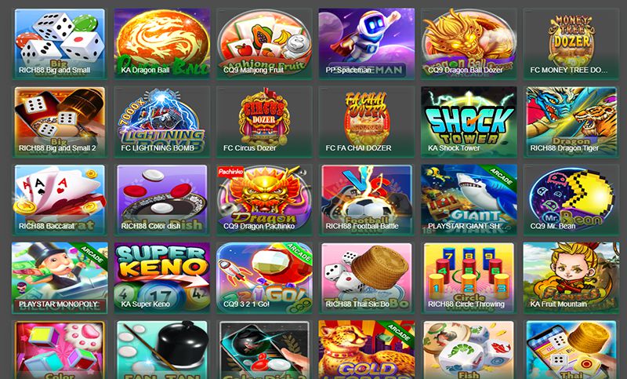Viewport: 627px width, 379px height.
Task: Launch RICH88 Big and Small 2
Action: click(60, 122)
